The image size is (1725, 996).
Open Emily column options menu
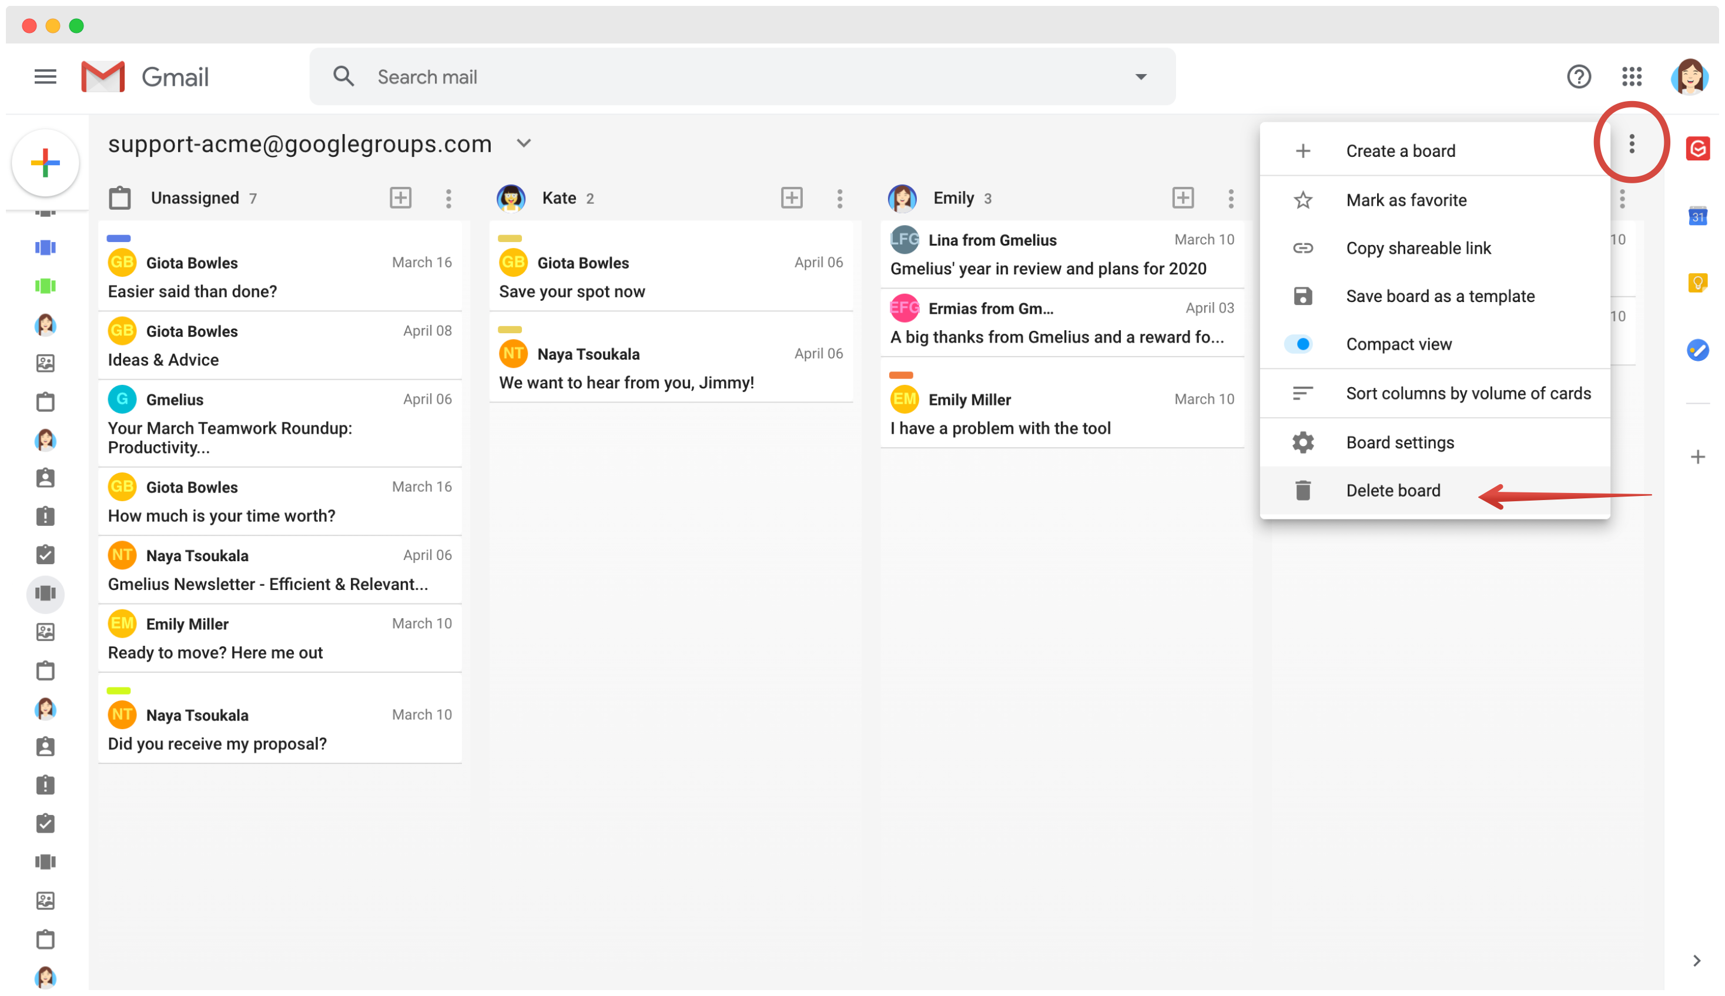pos(1231,199)
